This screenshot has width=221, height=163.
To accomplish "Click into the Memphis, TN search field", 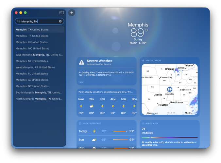I will (x=39, y=21).
